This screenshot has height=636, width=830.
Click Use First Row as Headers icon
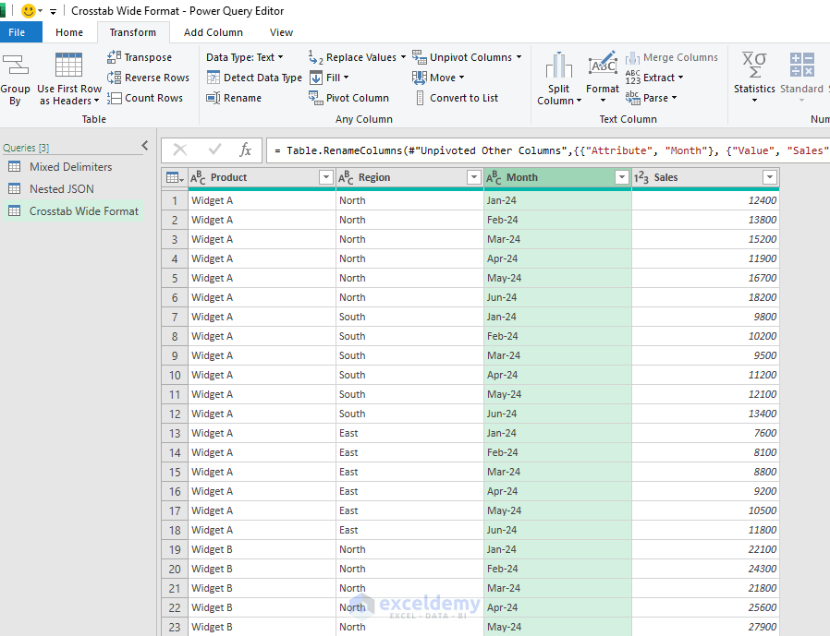pos(68,65)
